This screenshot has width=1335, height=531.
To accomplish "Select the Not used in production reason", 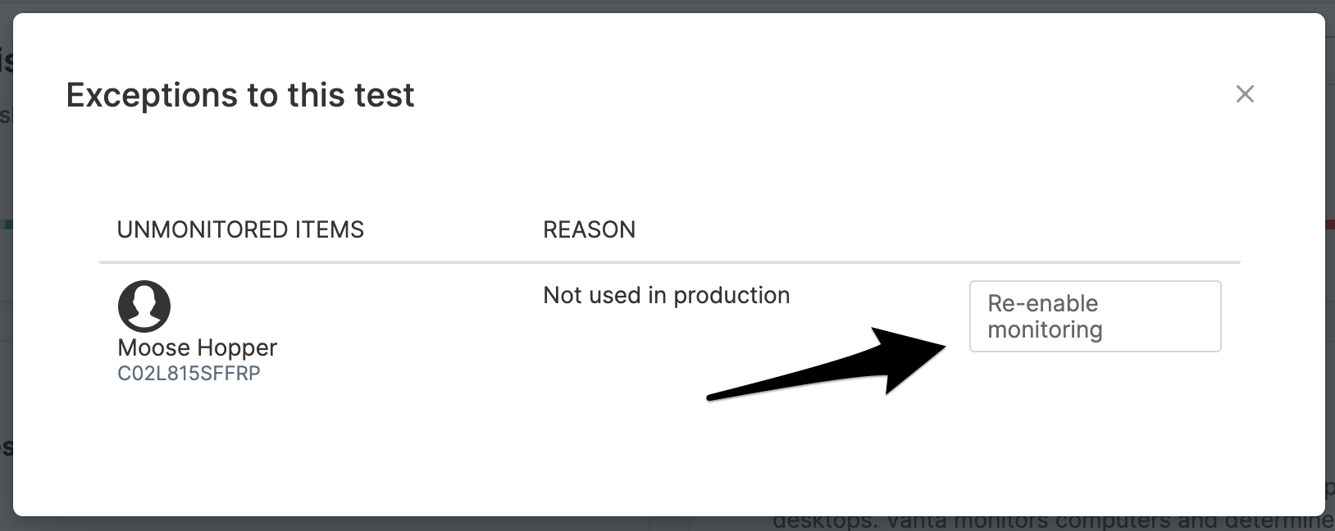I will 666,295.
